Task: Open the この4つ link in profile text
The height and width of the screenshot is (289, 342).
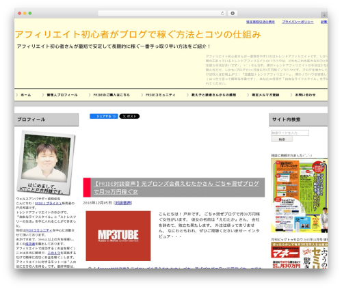Action: (54, 253)
